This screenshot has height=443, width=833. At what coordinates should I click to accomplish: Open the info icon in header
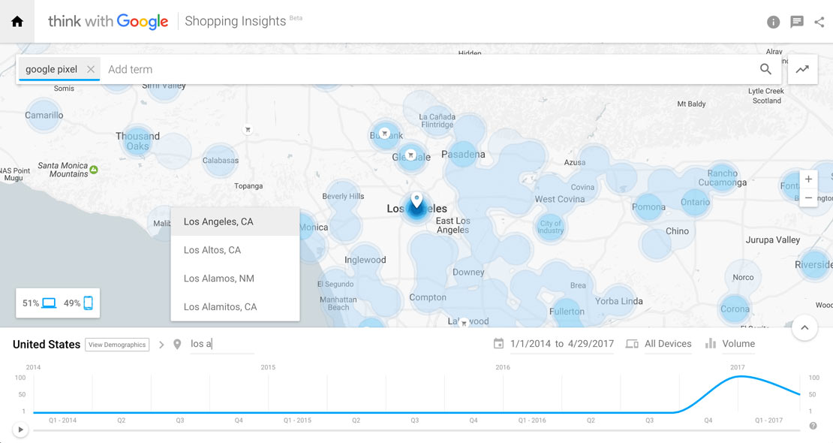(x=773, y=22)
